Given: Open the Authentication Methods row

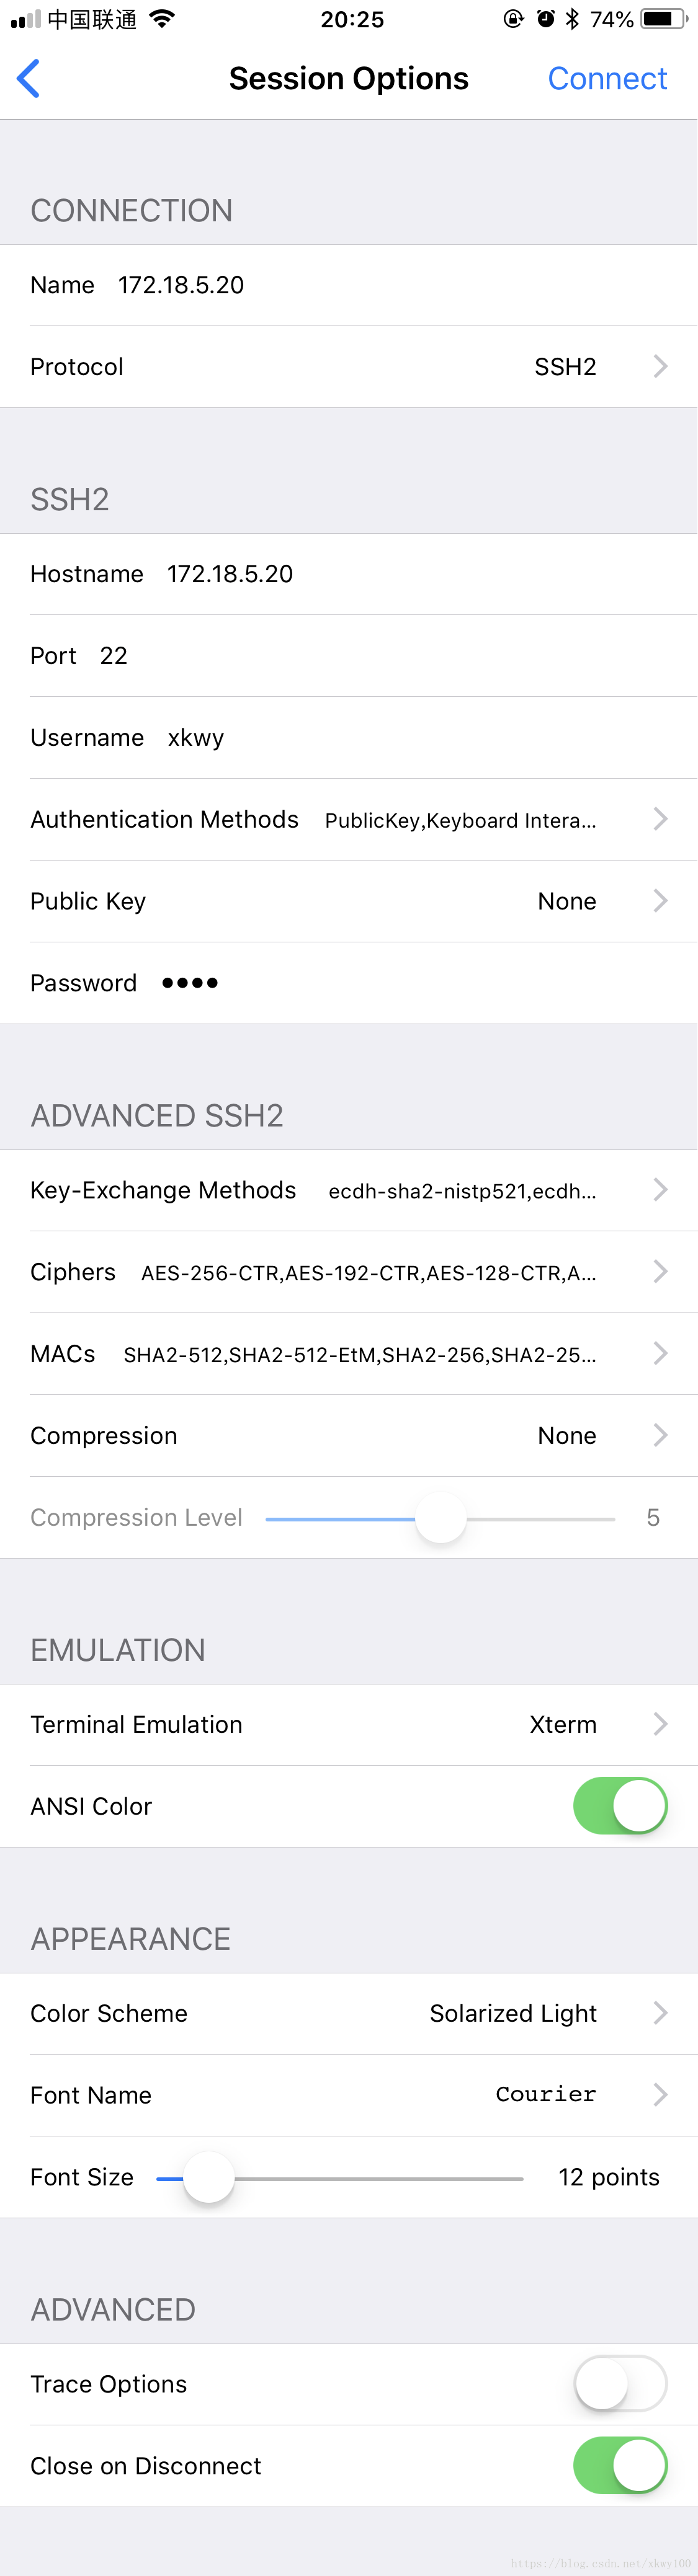Looking at the screenshot, I should click(x=349, y=819).
